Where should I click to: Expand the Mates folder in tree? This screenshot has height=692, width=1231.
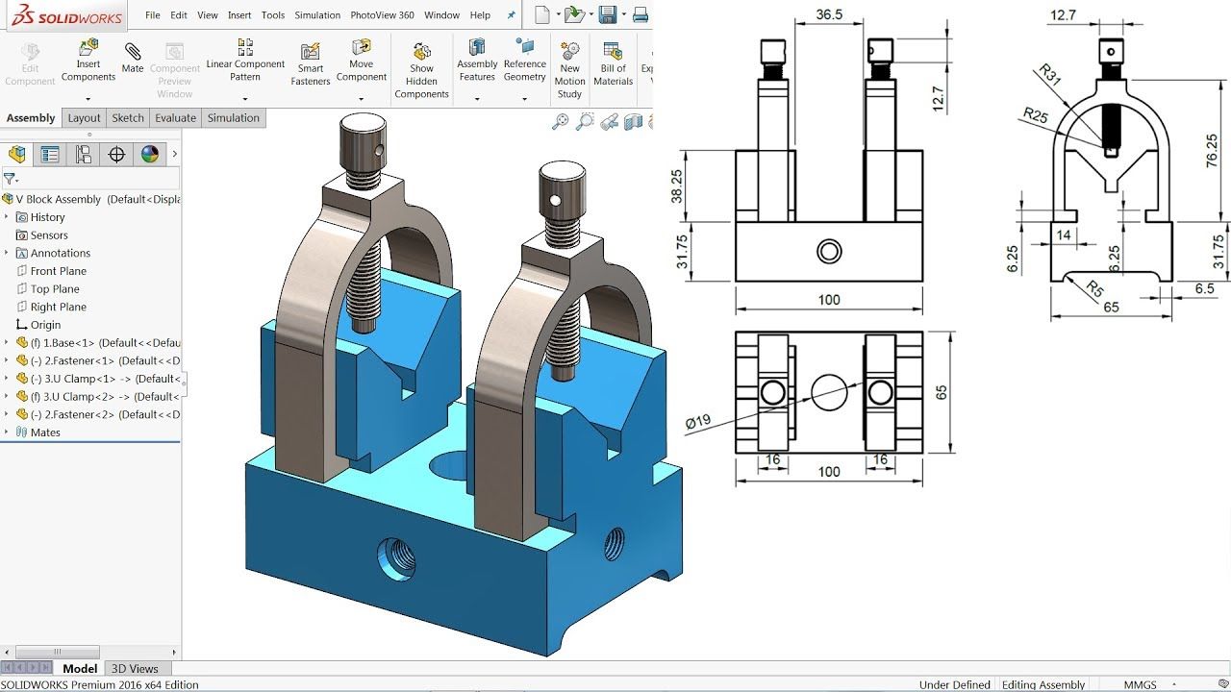coord(7,432)
